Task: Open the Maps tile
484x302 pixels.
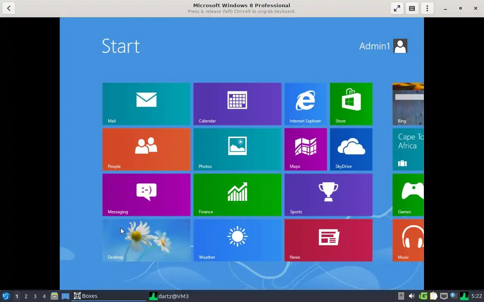Action: coord(306,149)
